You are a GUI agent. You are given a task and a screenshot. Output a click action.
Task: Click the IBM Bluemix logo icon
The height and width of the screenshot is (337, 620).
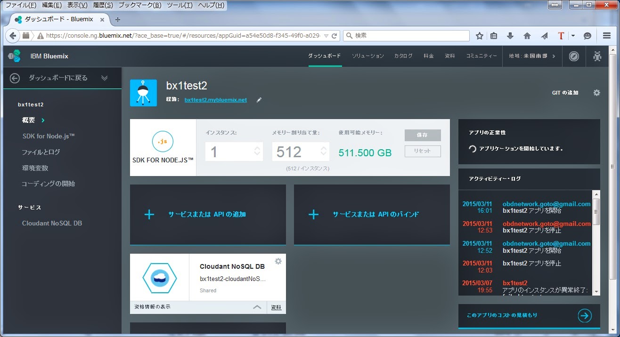click(x=14, y=56)
